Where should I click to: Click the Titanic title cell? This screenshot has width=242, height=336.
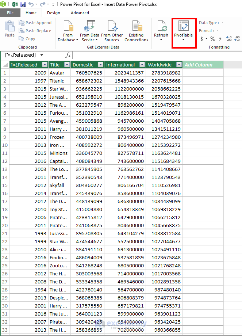coord(59,81)
